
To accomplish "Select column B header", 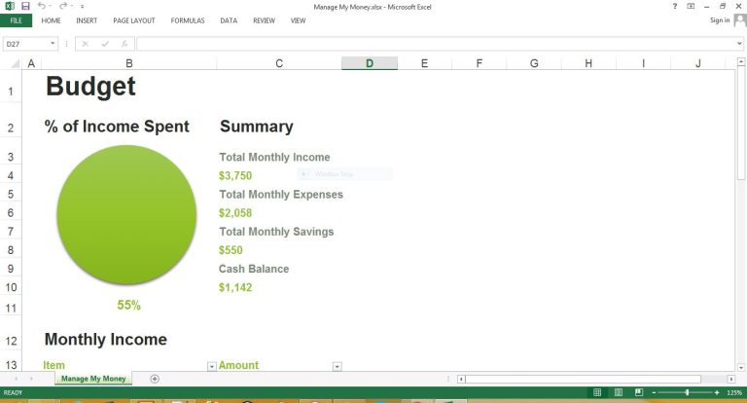I will click(x=129, y=63).
